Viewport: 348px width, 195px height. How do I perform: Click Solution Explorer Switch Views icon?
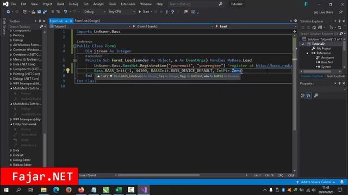(320, 28)
